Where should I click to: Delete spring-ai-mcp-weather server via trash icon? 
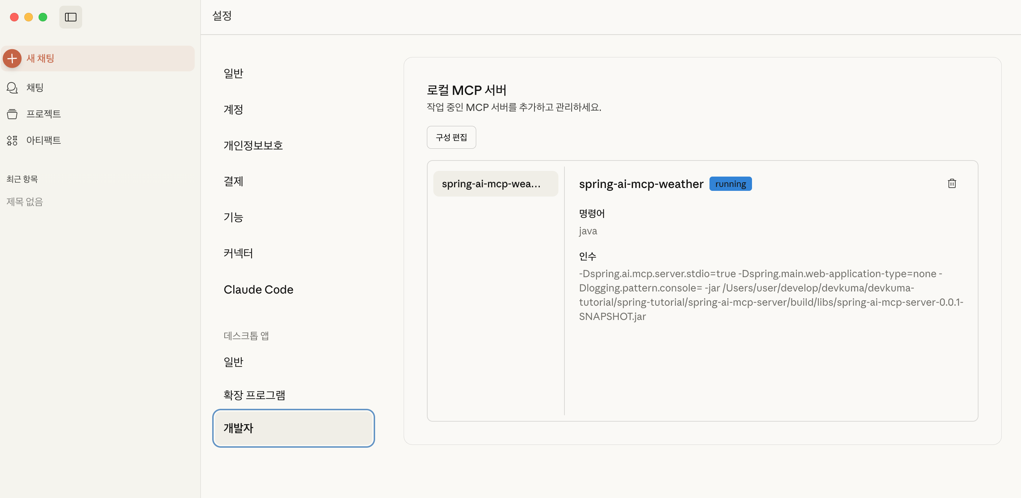tap(952, 183)
